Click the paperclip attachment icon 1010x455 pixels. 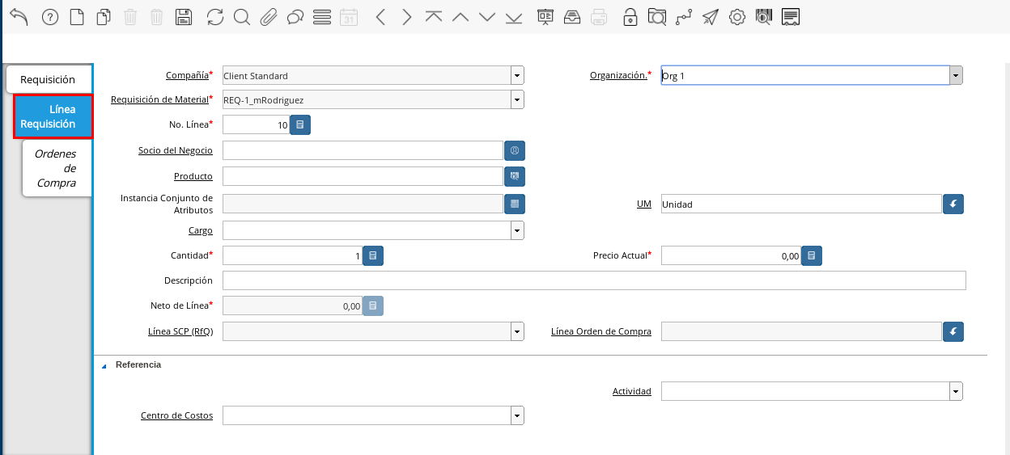268,17
